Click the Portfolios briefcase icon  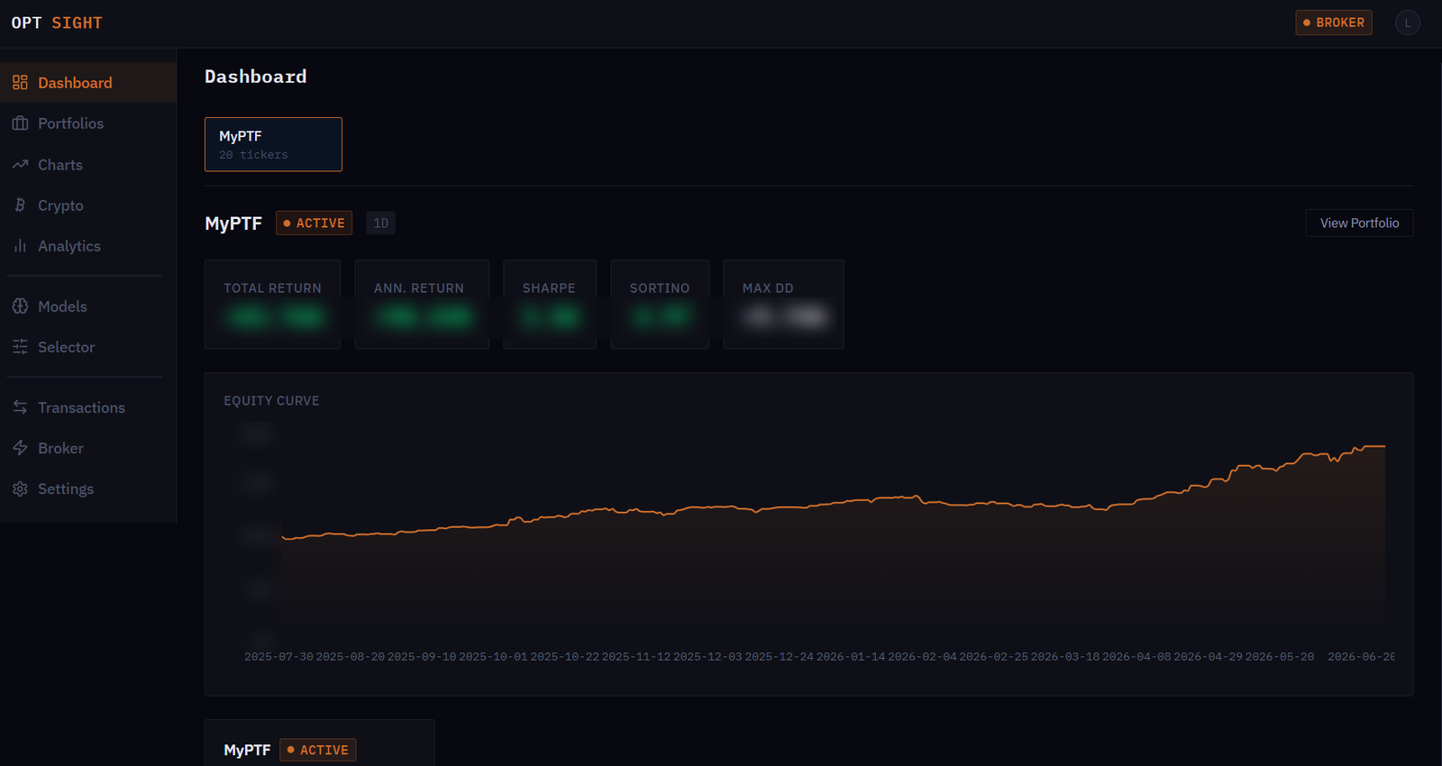20,123
